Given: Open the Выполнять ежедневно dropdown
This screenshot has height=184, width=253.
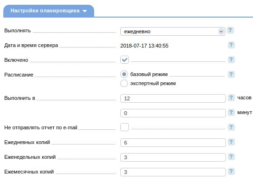Looking at the screenshot, I should (x=173, y=31).
